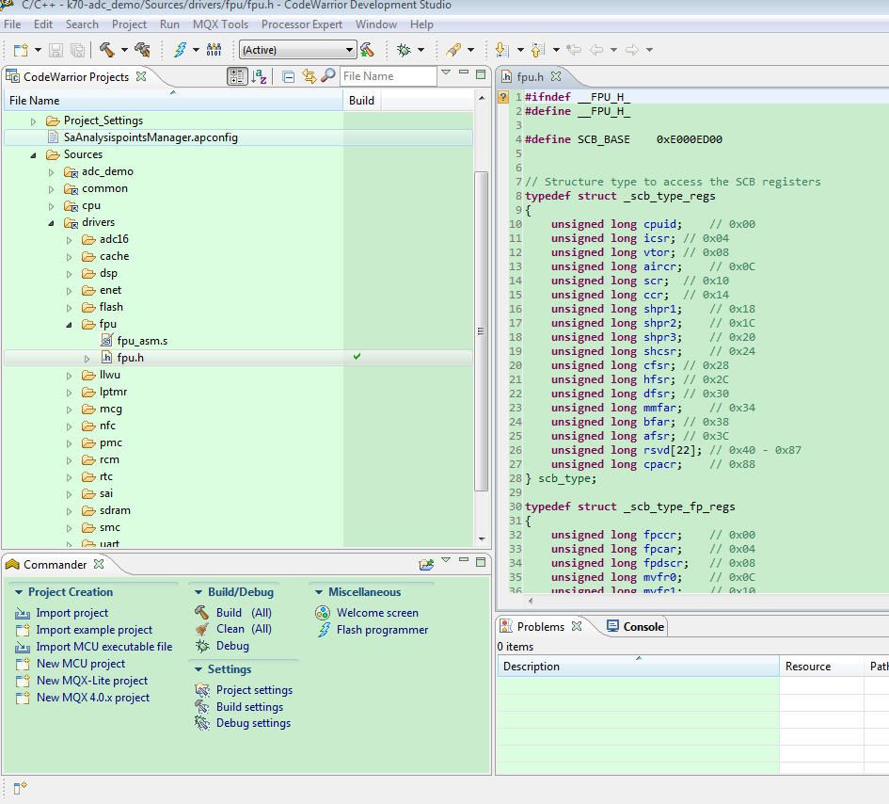Open the (Active) build configuration dropdown

click(x=297, y=50)
